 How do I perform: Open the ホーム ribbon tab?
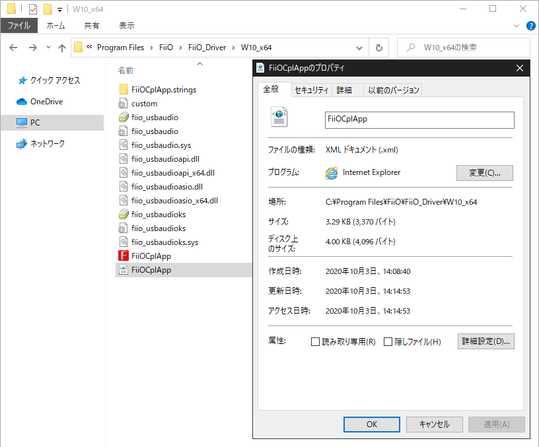55,26
